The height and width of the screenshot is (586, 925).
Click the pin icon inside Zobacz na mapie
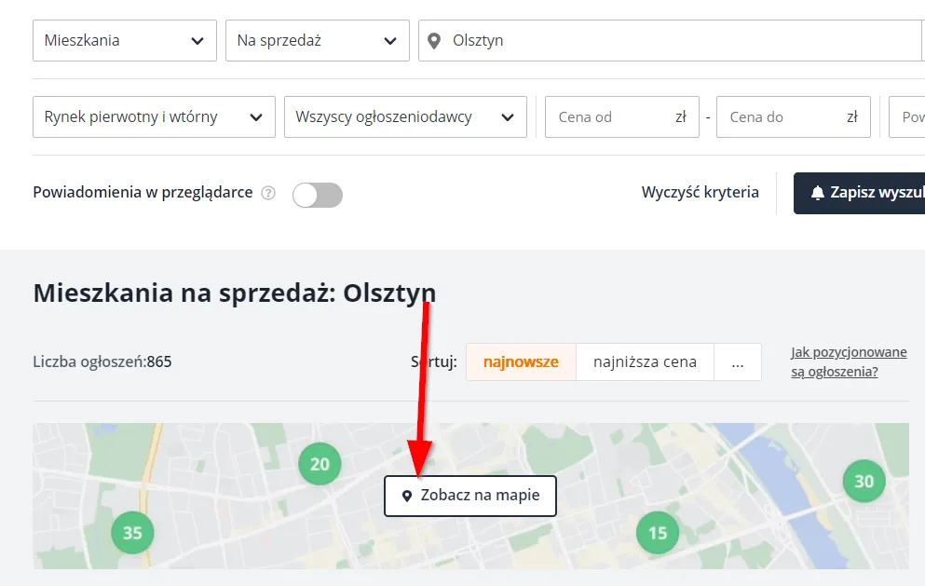point(406,496)
